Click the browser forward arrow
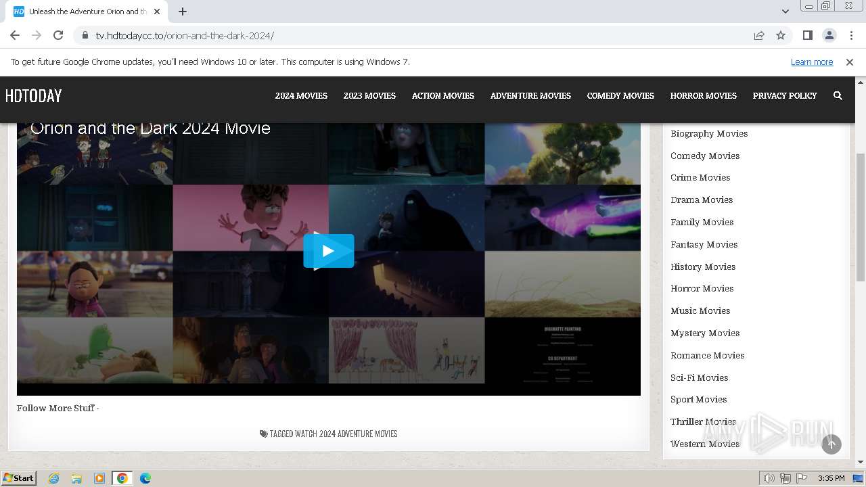Image resolution: width=866 pixels, height=487 pixels. tap(37, 35)
